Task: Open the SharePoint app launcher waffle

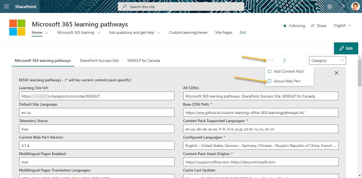Action: click(x=6, y=6)
